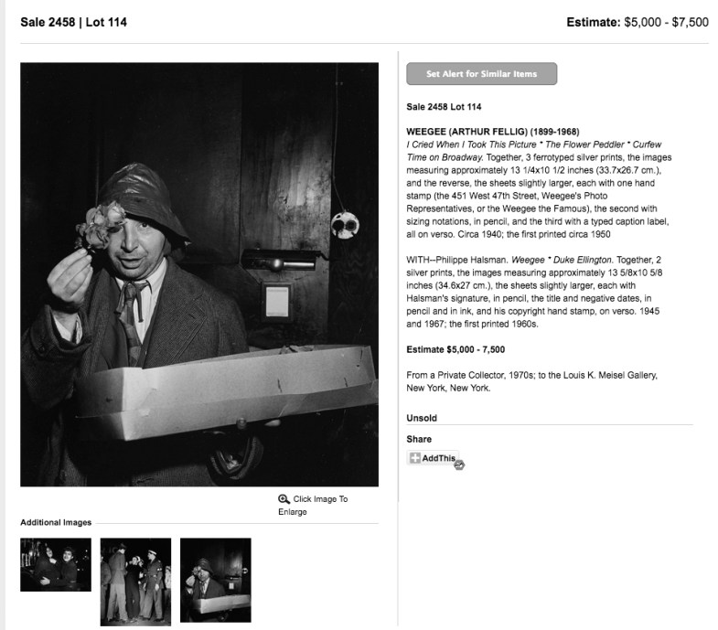The height and width of the screenshot is (630, 718).
Task: Click the bold 'Estimate $5,000 - 7,500' line
Action: (x=455, y=349)
